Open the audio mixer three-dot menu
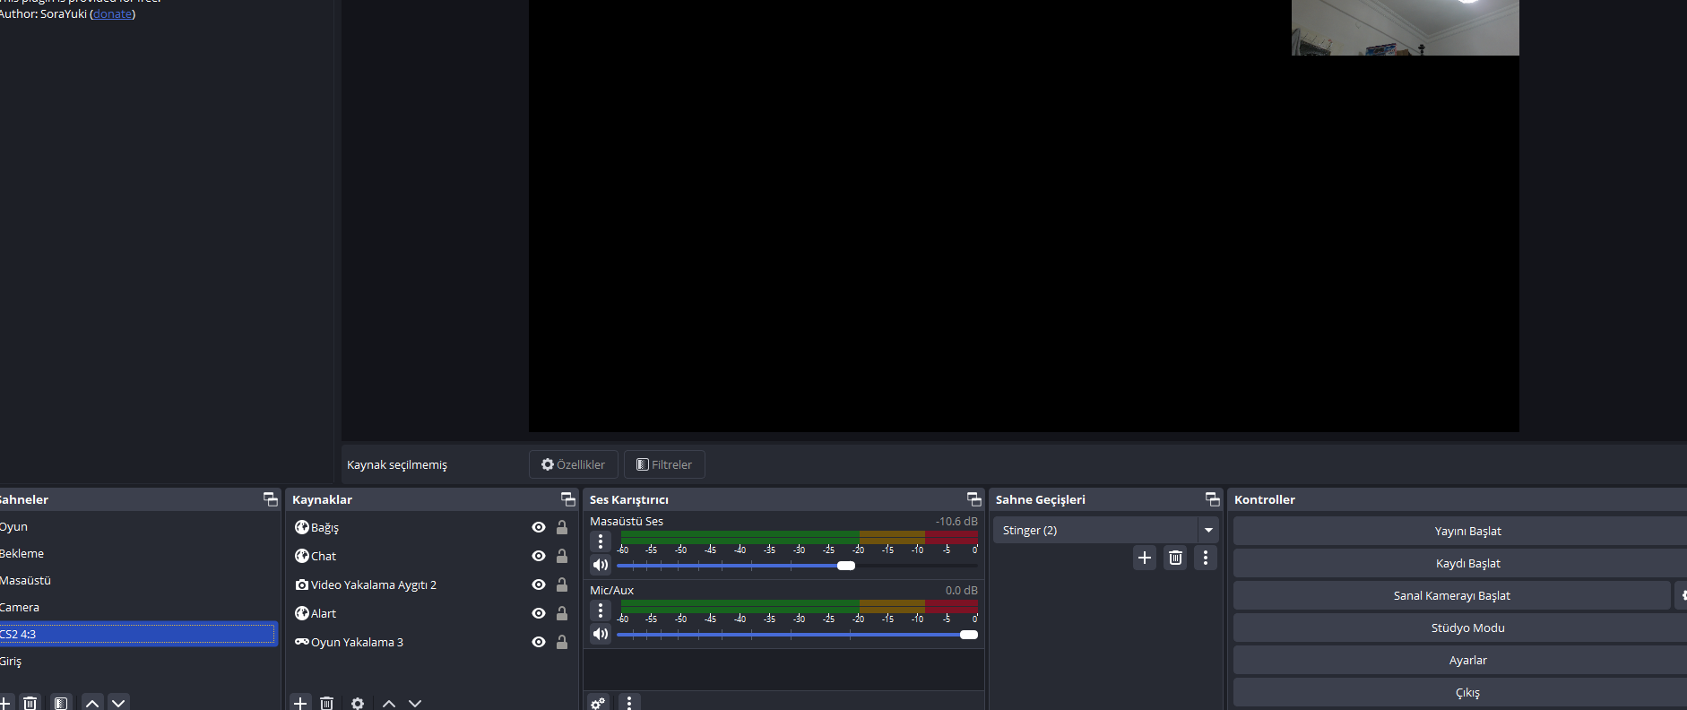The image size is (1687, 710). tap(629, 703)
